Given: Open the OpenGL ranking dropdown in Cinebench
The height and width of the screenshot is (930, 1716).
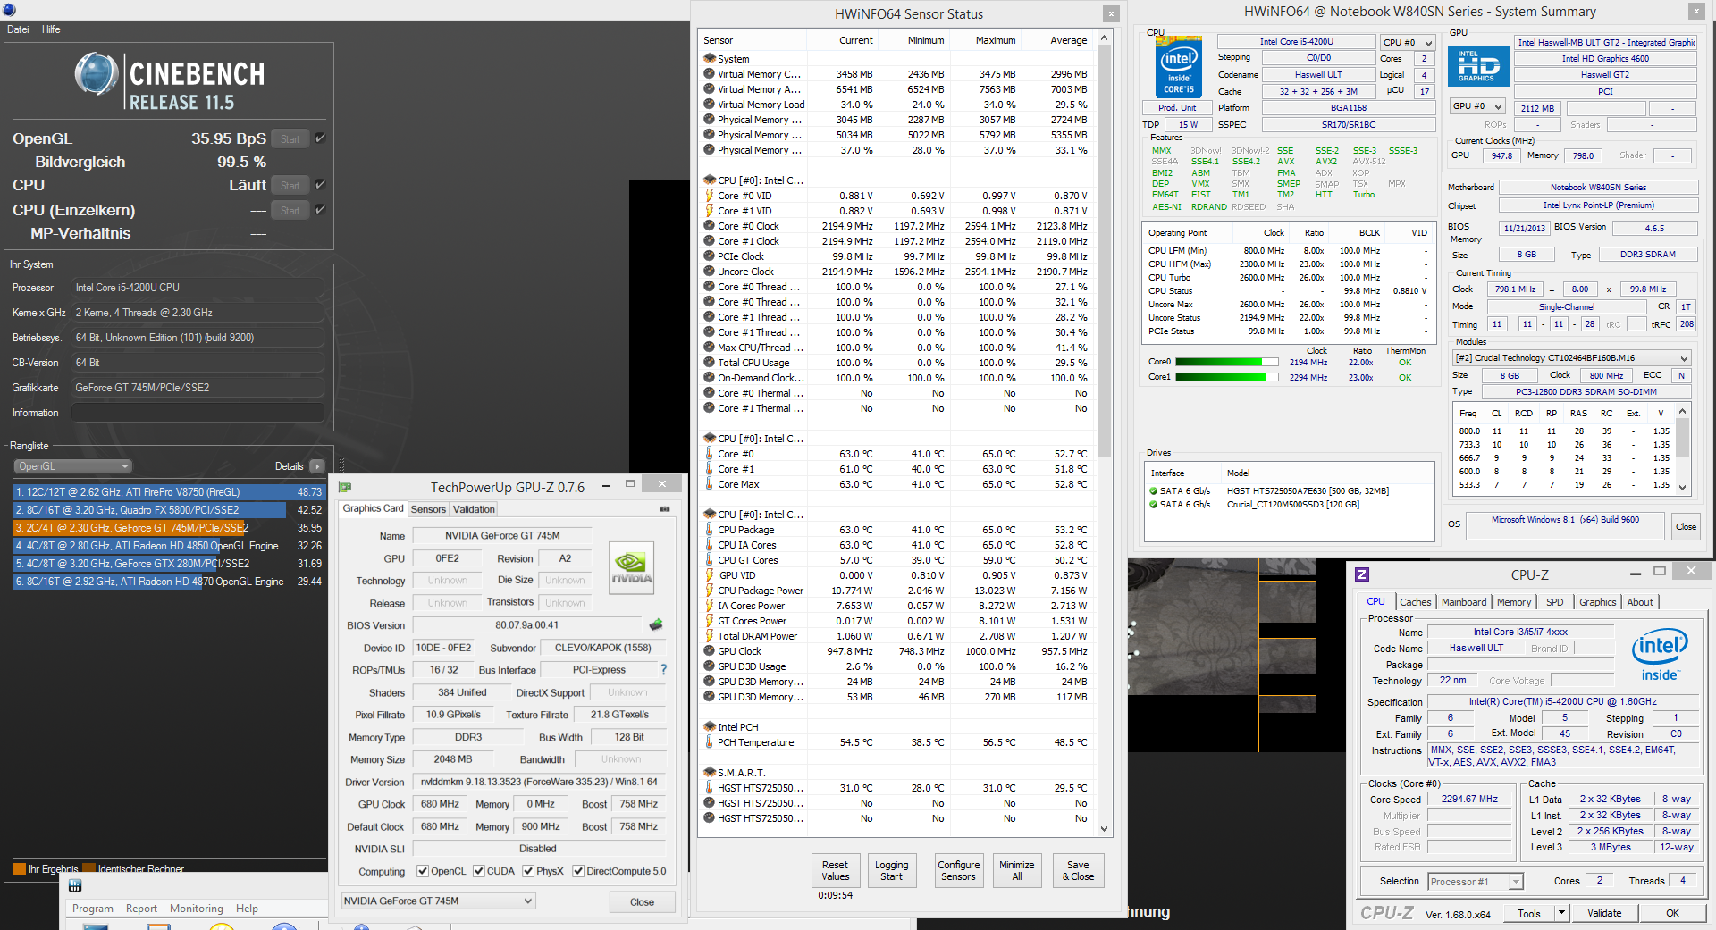Looking at the screenshot, I should tap(73, 466).
